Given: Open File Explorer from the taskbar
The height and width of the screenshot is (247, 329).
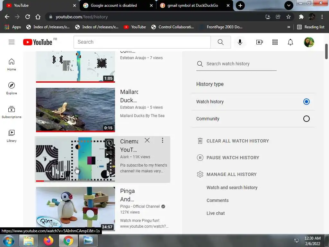Looking at the screenshot, I should (29, 241).
